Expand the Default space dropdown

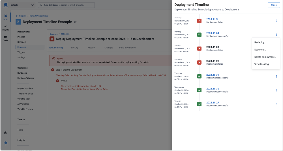click(x=22, y=5)
